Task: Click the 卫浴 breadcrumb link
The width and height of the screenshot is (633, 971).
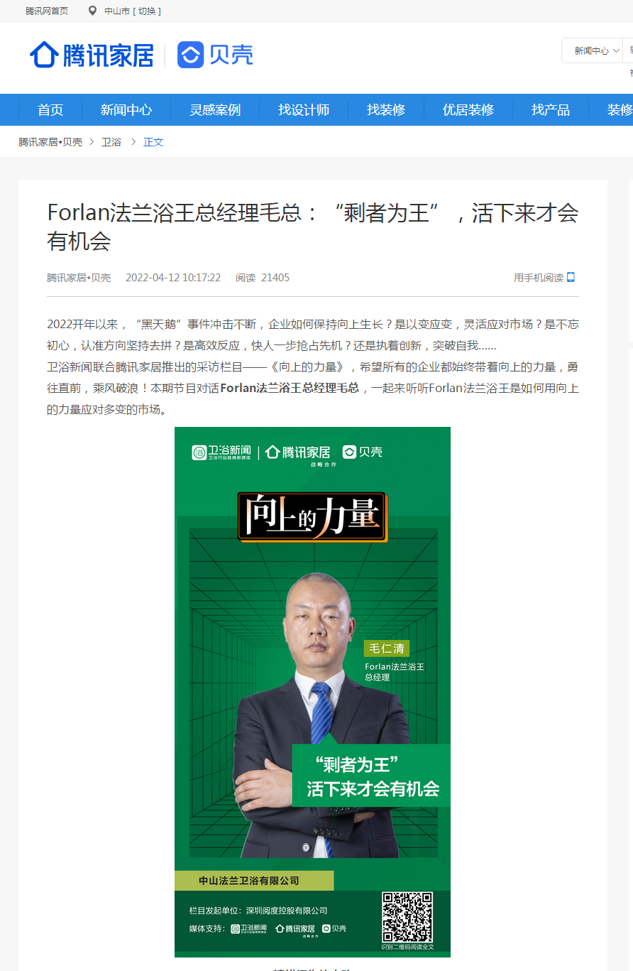Action: point(111,142)
